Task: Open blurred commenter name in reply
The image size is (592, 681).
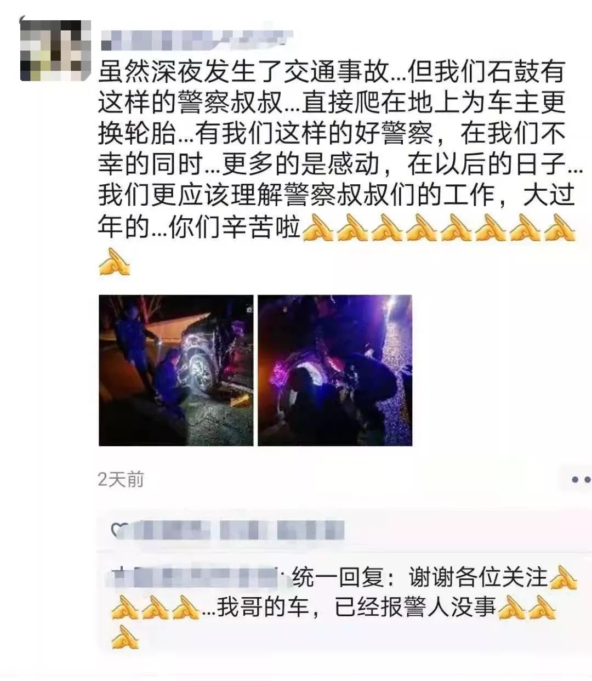Action: [200, 578]
